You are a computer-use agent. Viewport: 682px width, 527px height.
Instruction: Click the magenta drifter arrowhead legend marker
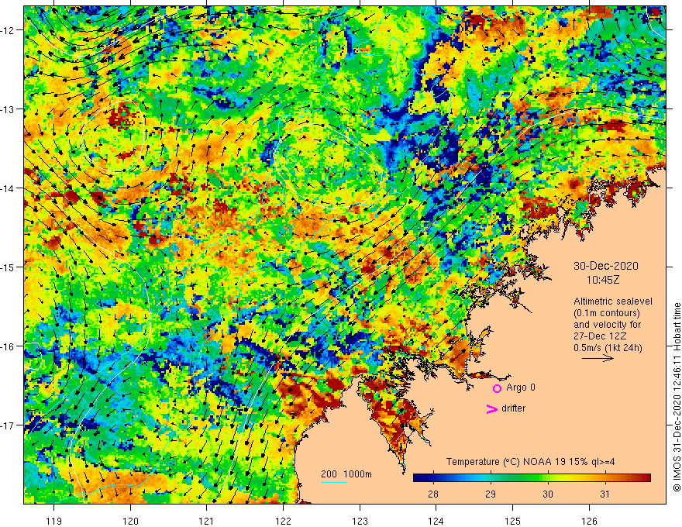pyautogui.click(x=492, y=408)
